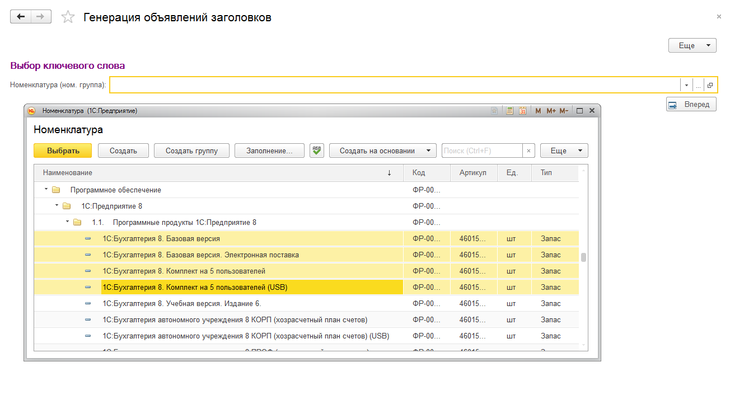Collapse the 1.1. Программные продукты group

tap(67, 222)
